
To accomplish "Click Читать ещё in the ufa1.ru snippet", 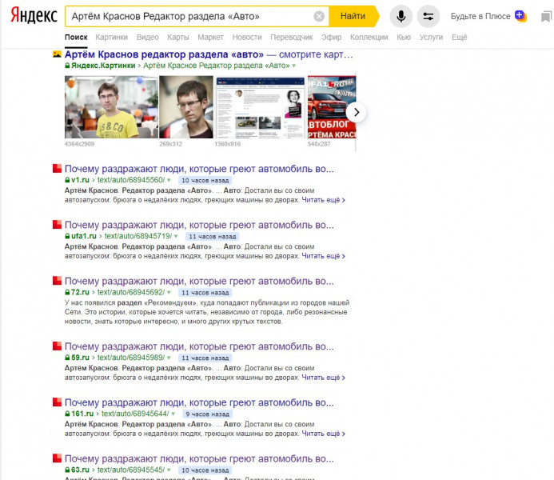I will 323,256.
